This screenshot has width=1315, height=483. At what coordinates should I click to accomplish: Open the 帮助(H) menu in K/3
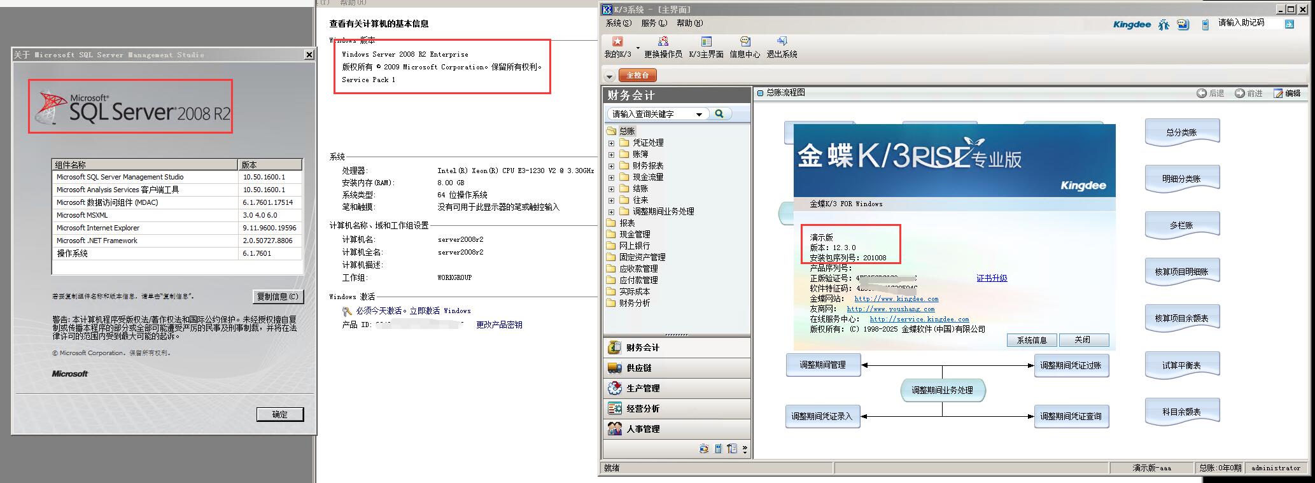(690, 23)
